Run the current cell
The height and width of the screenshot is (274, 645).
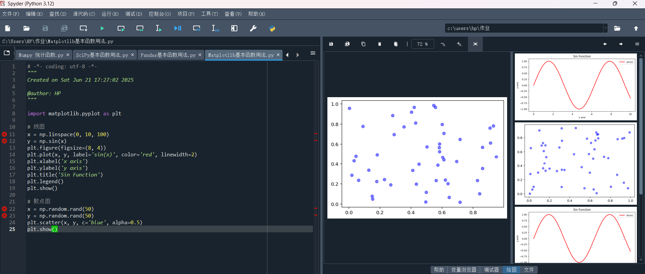point(121,28)
